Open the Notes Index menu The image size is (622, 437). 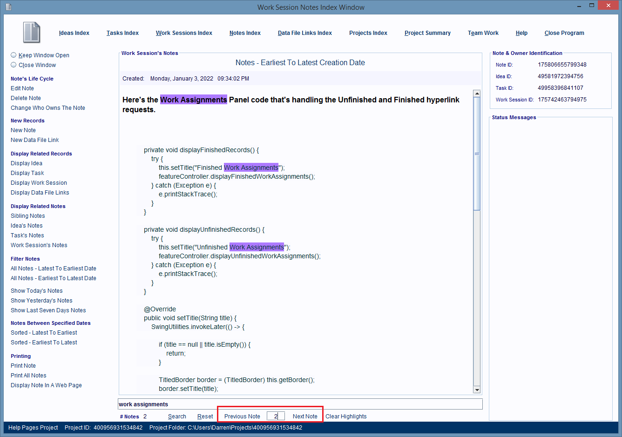point(245,33)
